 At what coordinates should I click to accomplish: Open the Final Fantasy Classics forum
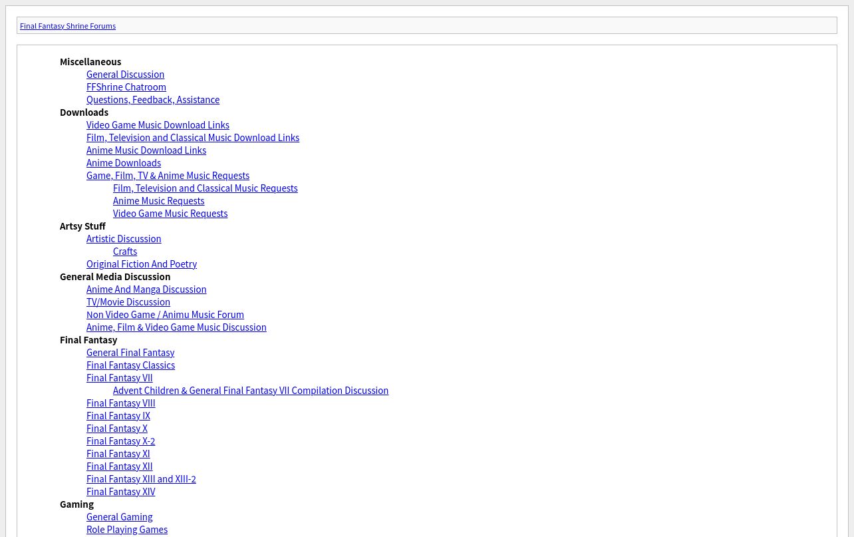[x=130, y=365]
